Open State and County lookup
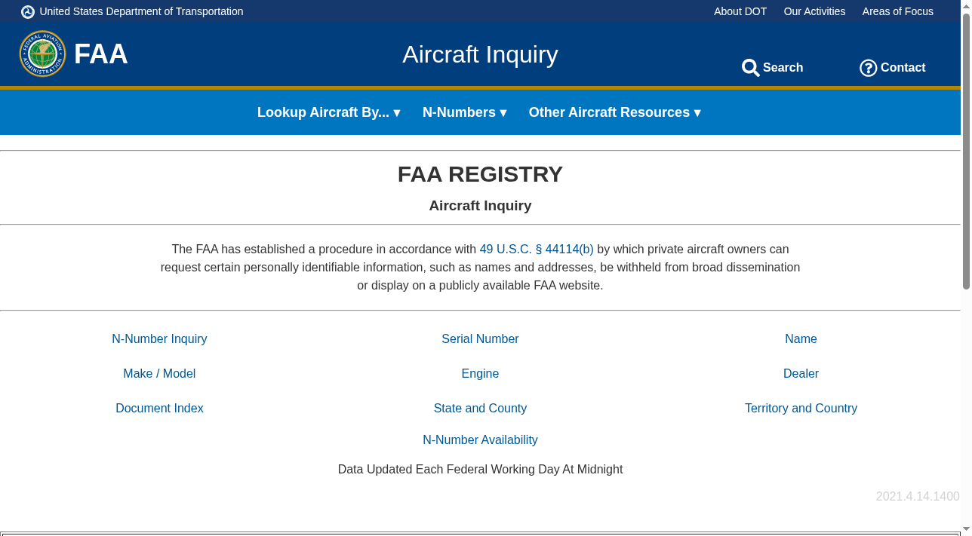The image size is (972, 536). click(480, 408)
